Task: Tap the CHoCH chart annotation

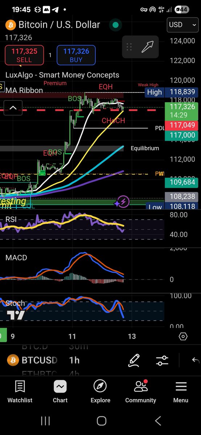Action: tap(113, 121)
